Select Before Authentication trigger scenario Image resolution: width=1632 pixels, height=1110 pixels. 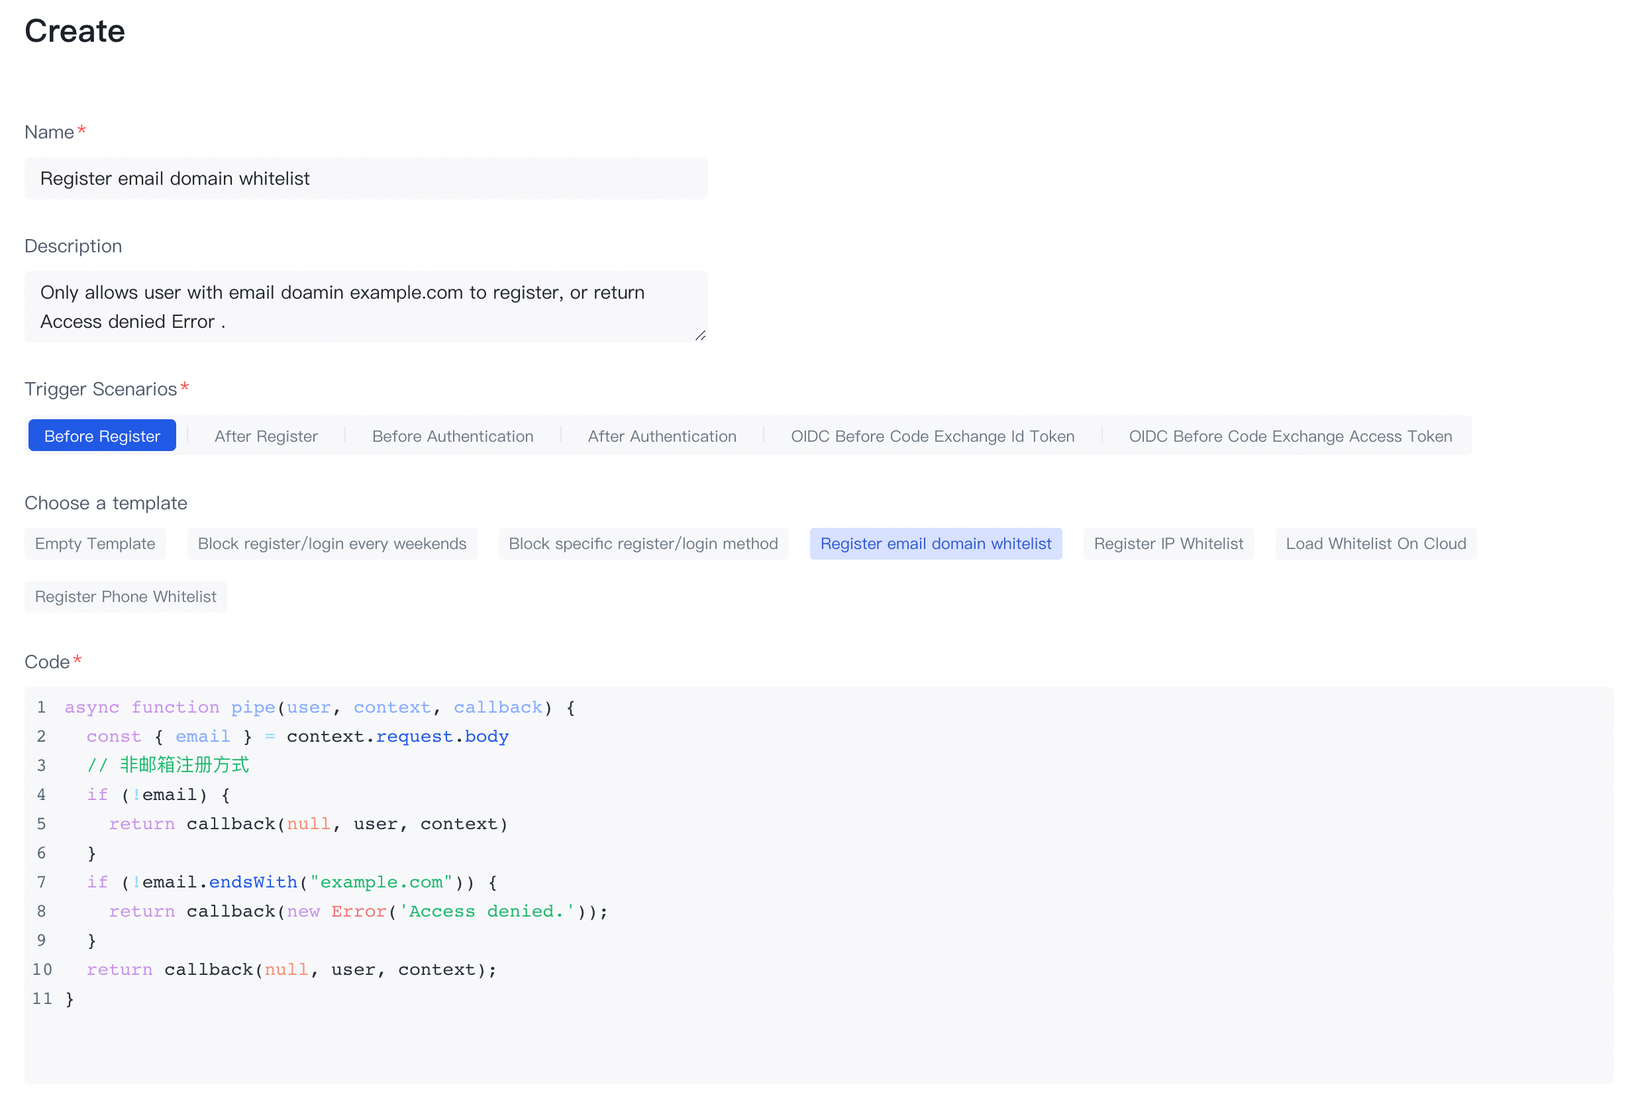tap(452, 436)
